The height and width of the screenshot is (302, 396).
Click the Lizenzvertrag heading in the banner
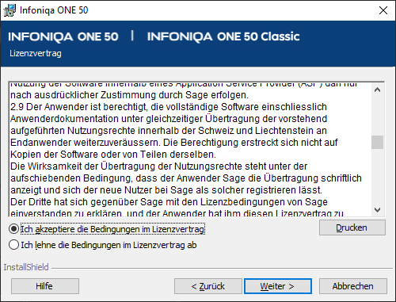[36, 53]
